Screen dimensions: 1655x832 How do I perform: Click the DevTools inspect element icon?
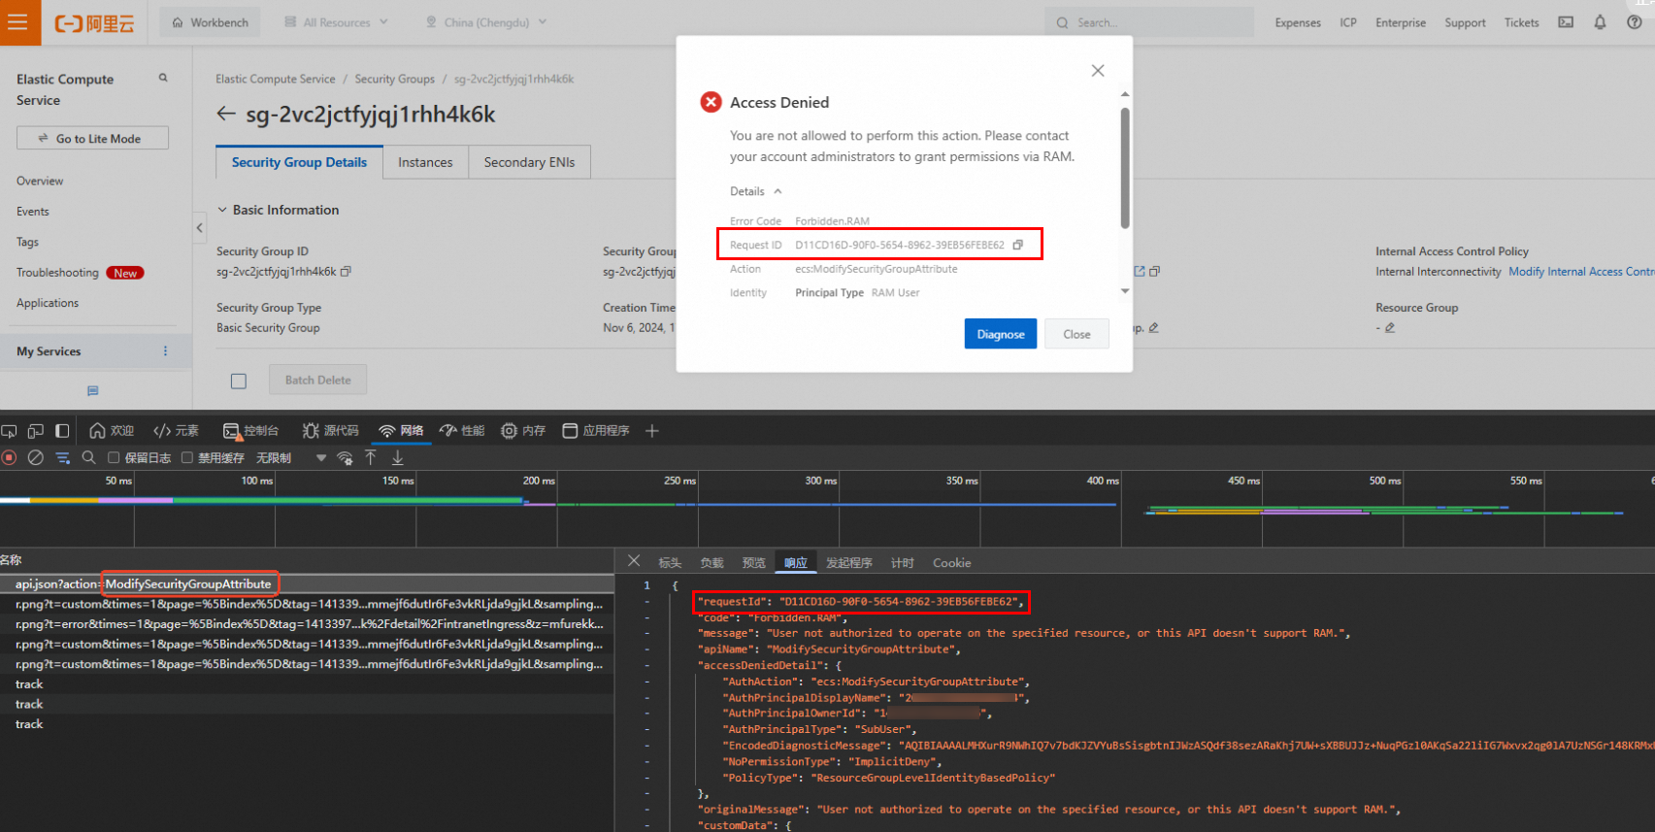pyautogui.click(x=9, y=431)
